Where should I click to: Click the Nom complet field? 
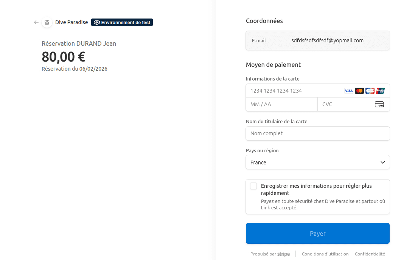point(318,133)
